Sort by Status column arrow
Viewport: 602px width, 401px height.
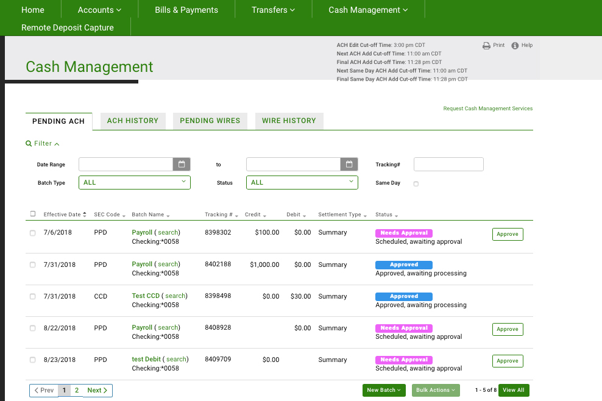coord(396,216)
